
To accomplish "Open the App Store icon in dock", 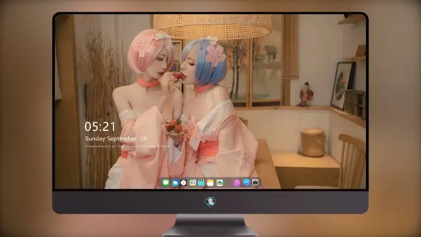I will [246, 183].
